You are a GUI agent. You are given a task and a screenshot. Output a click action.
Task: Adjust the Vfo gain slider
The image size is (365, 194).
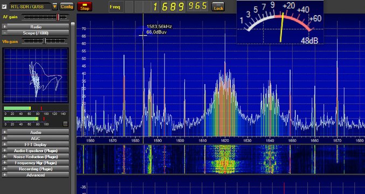(45, 41)
